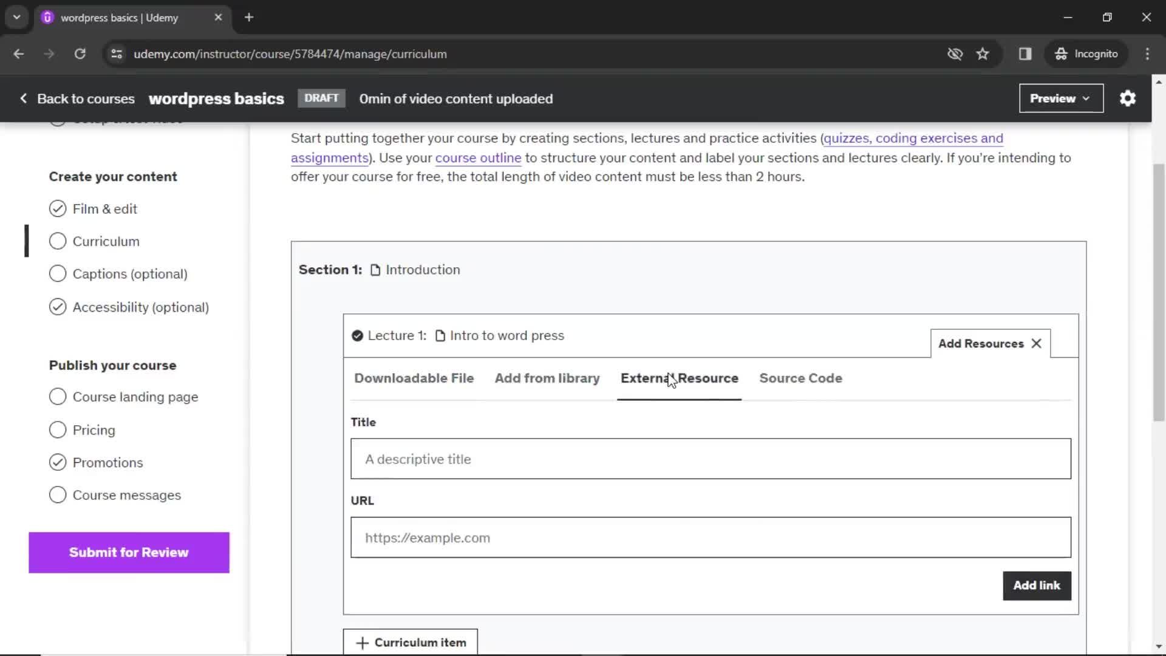Click the Film & edit checkmark icon

click(58, 209)
